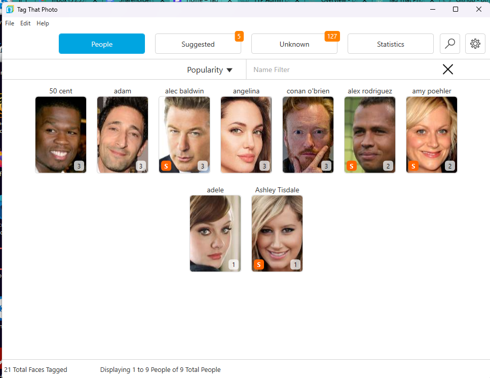Switch to the People tab
Screen dimensions: 490x378
click(101, 44)
